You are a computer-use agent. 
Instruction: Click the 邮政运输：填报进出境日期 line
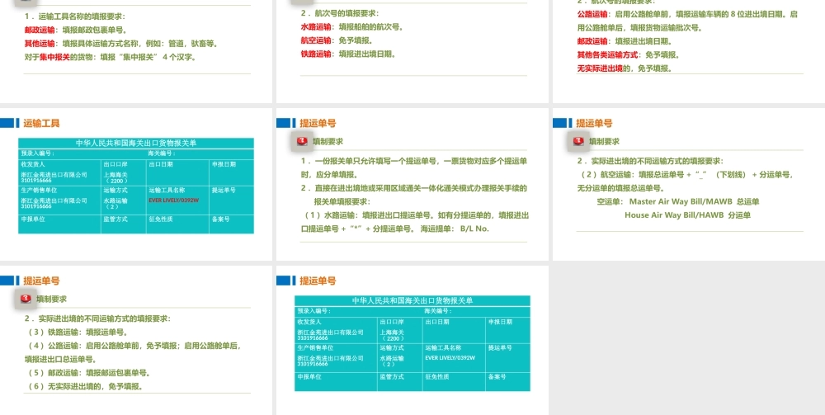[625, 41]
